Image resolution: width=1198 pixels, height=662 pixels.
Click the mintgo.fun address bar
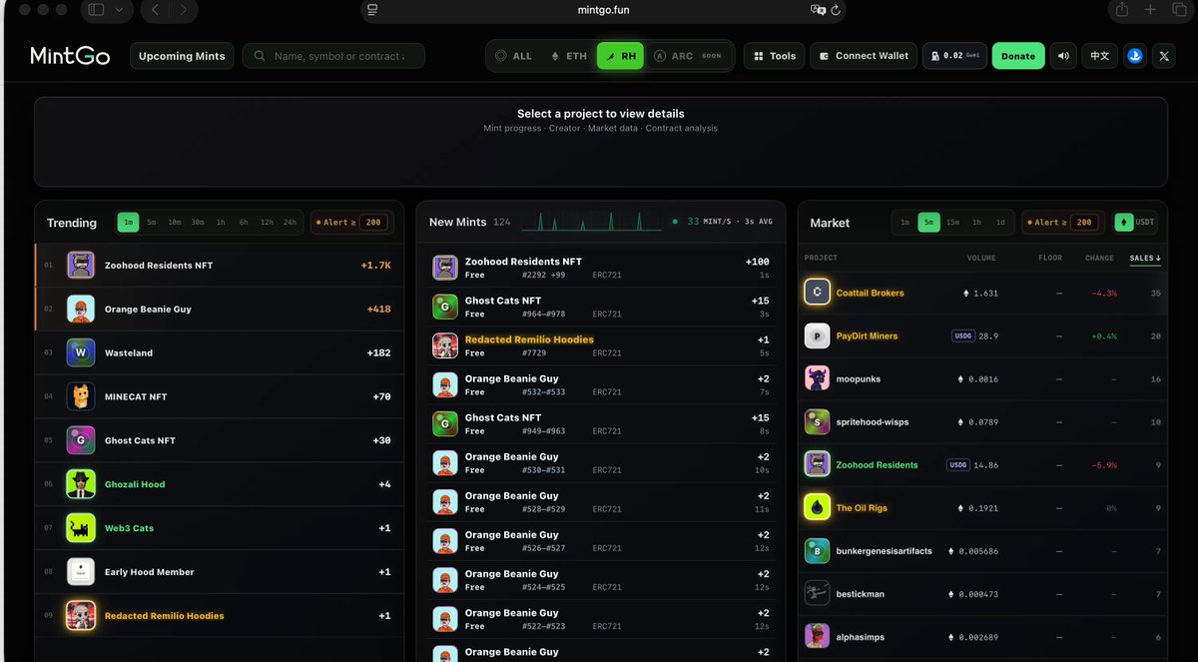[604, 10]
